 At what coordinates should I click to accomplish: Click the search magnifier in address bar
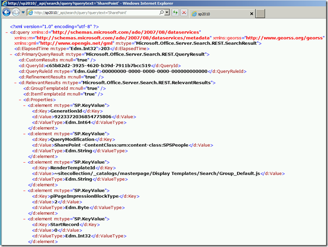click(x=161, y=13)
